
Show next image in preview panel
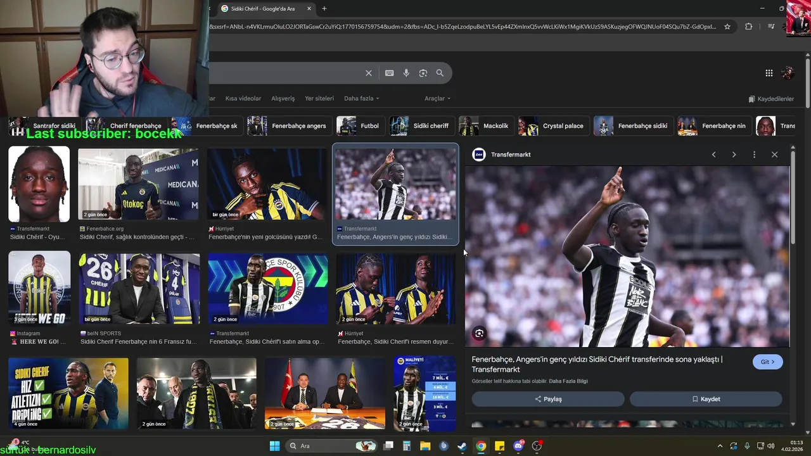[x=734, y=155]
